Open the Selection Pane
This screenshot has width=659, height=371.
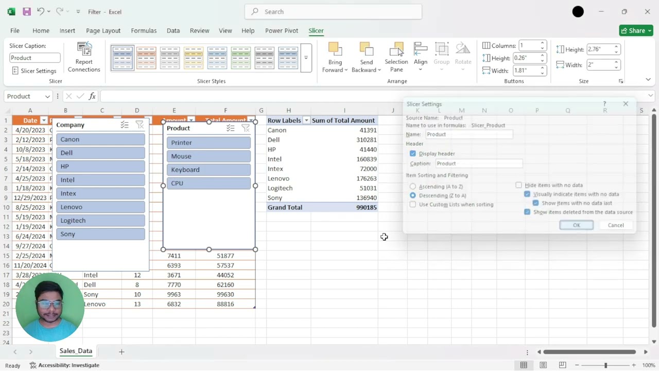click(x=396, y=58)
